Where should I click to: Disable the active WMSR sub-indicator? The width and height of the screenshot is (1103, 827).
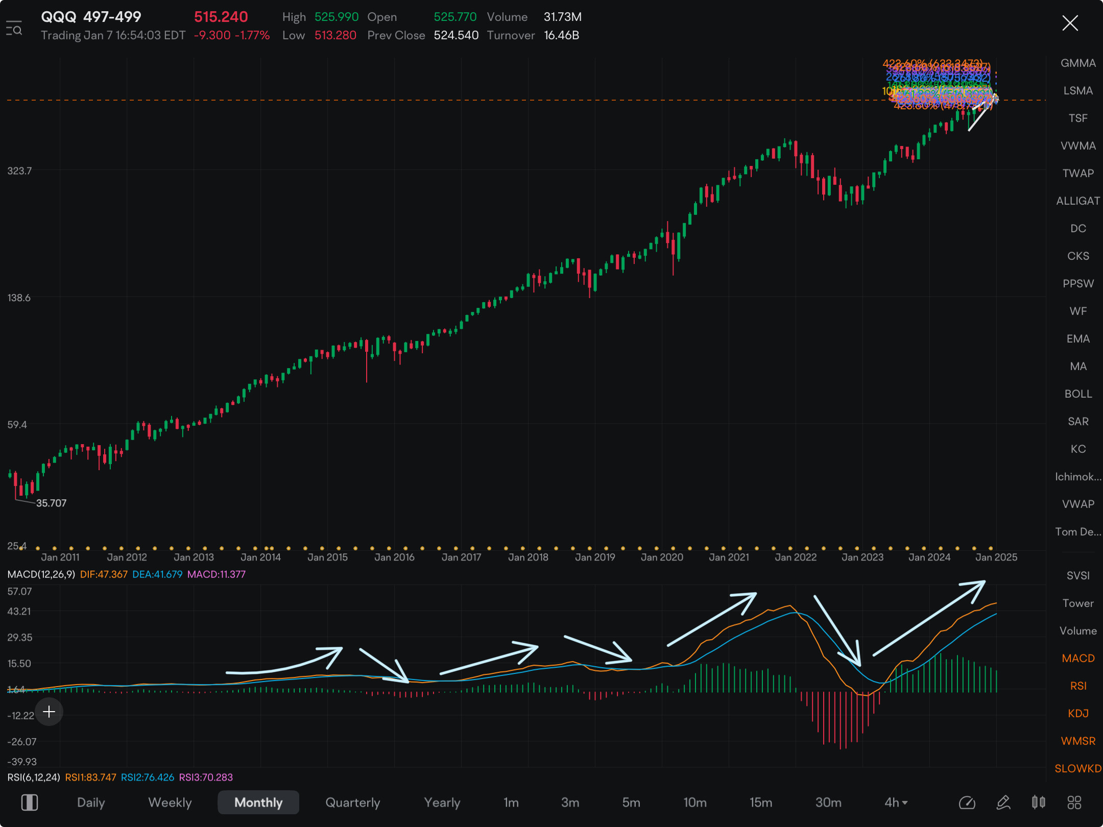point(1078,741)
